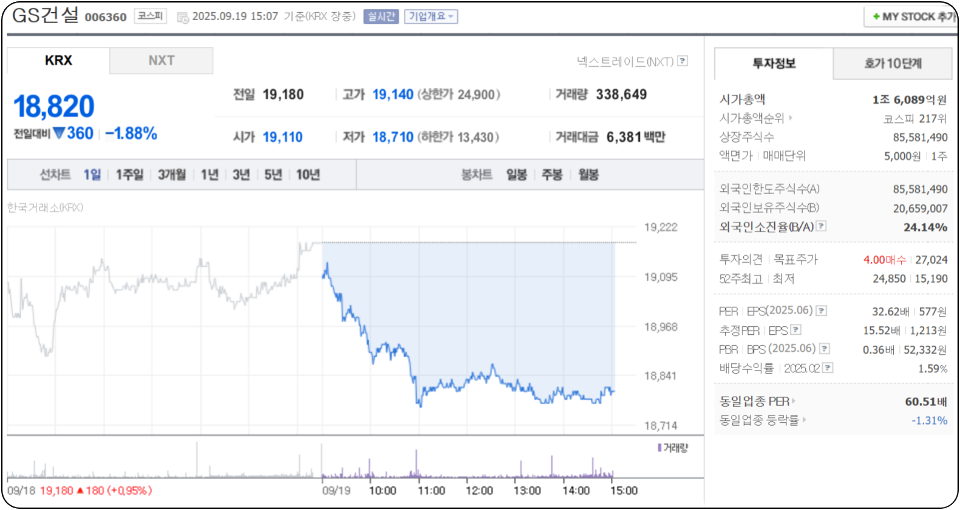Open help icon next to 배당수익률 2025.02
Image resolution: width=960 pixels, height=510 pixels.
828,368
